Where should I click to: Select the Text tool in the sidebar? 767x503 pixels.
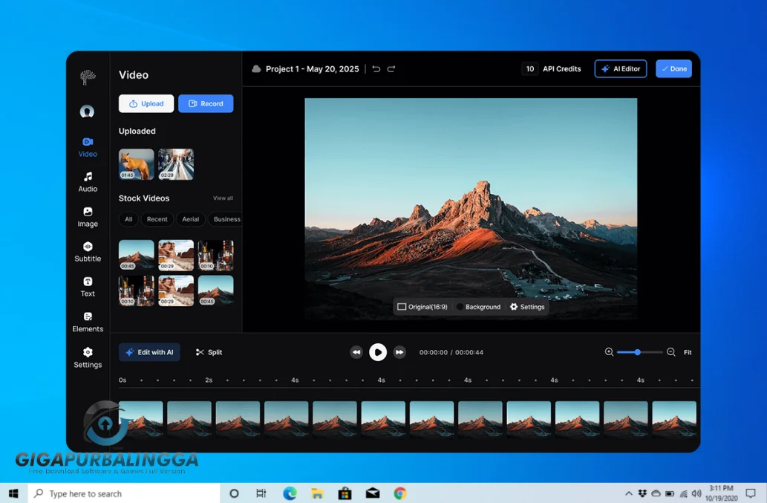tap(87, 285)
